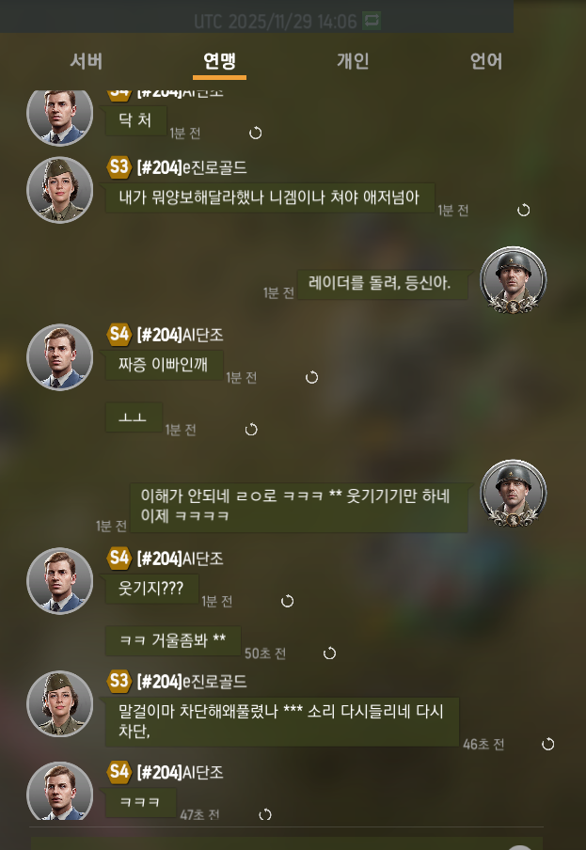
Task: Click translate icon beside ㅗㅗ message
Action: pyautogui.click(x=251, y=430)
